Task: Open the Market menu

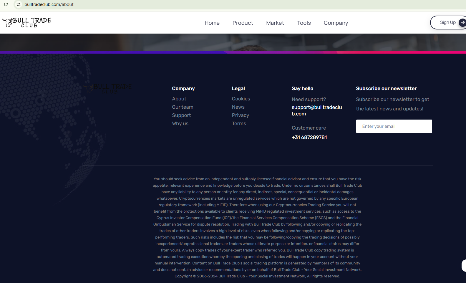Action: click(x=275, y=23)
